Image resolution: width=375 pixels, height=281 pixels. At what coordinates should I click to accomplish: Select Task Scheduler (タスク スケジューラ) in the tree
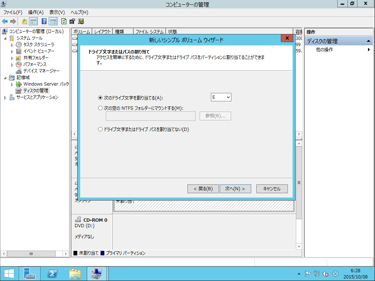coord(38,45)
